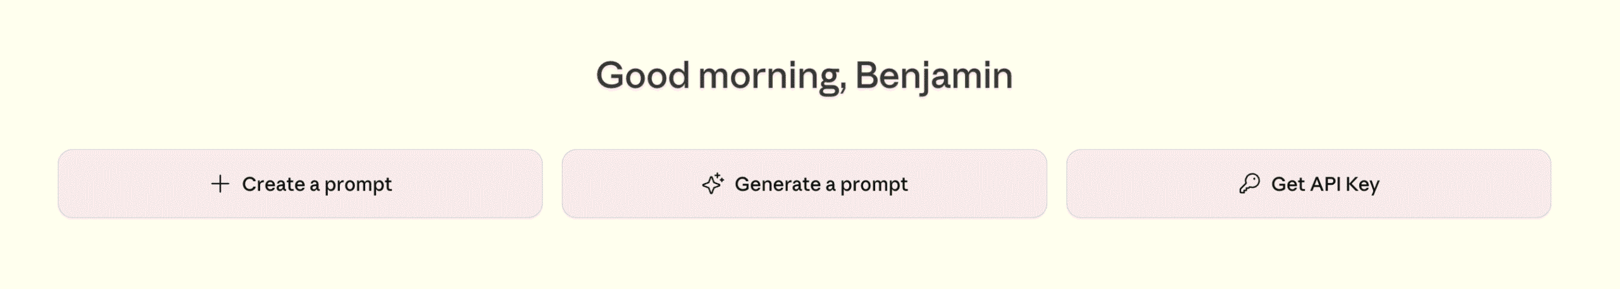Click the plus icon beside Create a prompt
The image size is (1620, 289).
[x=220, y=184]
